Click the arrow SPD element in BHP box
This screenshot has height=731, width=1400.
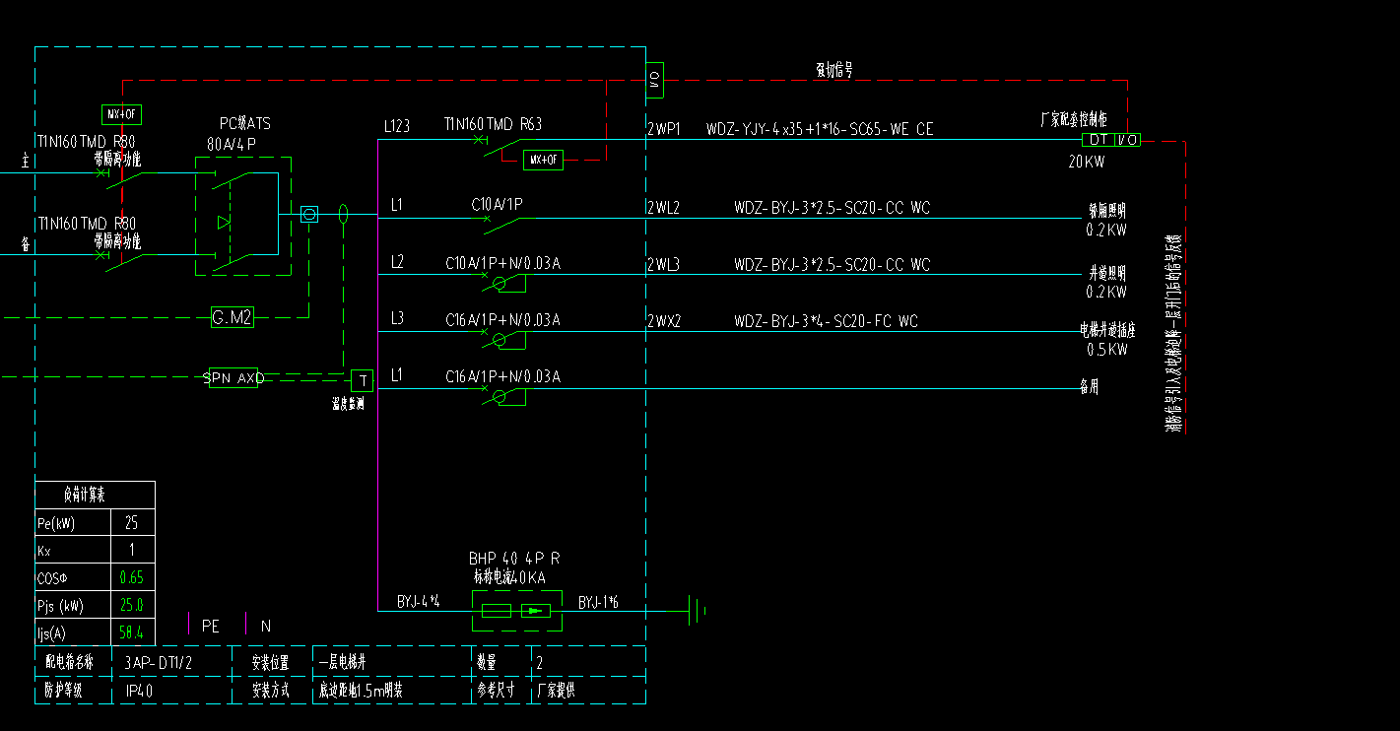coord(536,611)
